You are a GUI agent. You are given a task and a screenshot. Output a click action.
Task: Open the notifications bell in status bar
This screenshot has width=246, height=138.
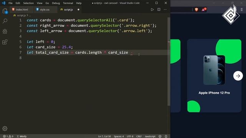click(x=166, y=136)
